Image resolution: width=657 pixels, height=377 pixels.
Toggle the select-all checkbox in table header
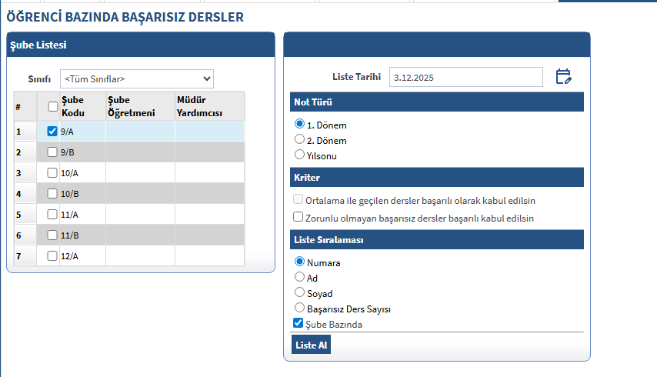[x=52, y=107]
